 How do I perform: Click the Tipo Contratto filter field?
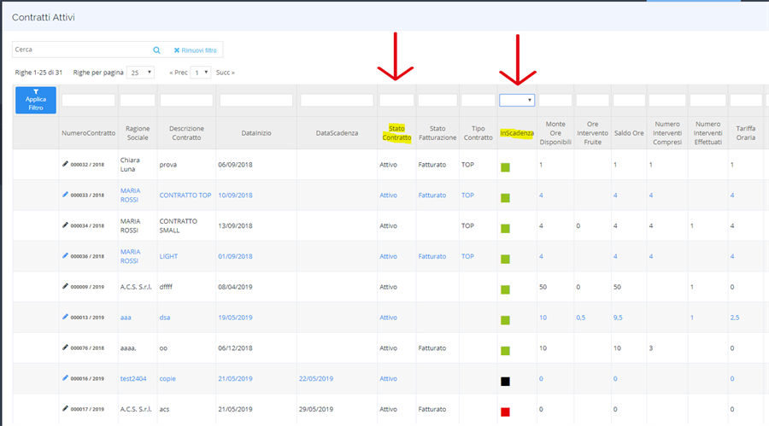(478, 100)
